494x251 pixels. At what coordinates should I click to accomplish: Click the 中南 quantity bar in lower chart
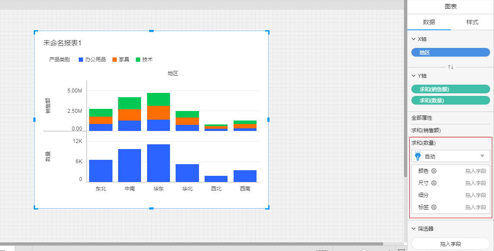click(129, 165)
